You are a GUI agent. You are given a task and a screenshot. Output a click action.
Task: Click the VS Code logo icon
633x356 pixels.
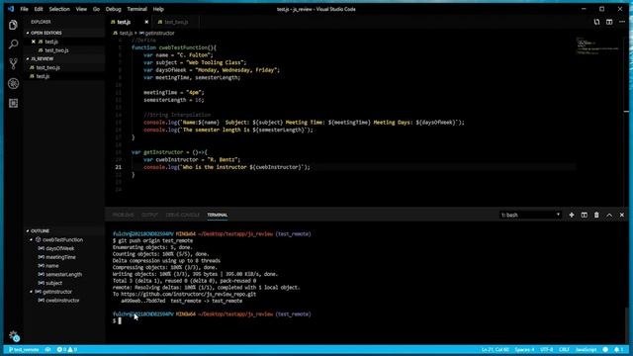(x=11, y=9)
